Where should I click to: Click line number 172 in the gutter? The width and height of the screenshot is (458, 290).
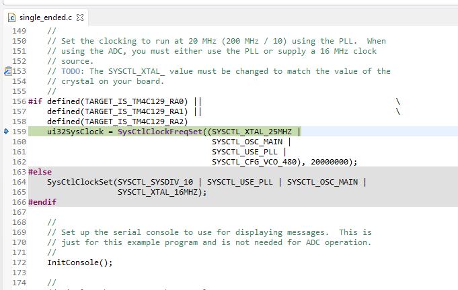tap(19, 262)
